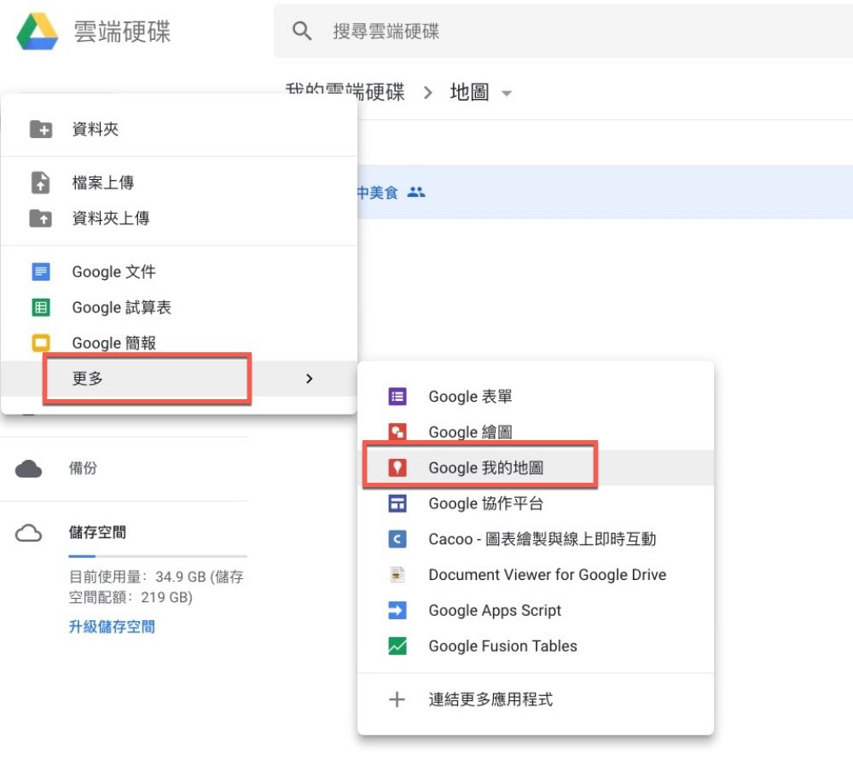Click the shared people icon beside 中美食
The width and height of the screenshot is (853, 760).
pos(416,192)
